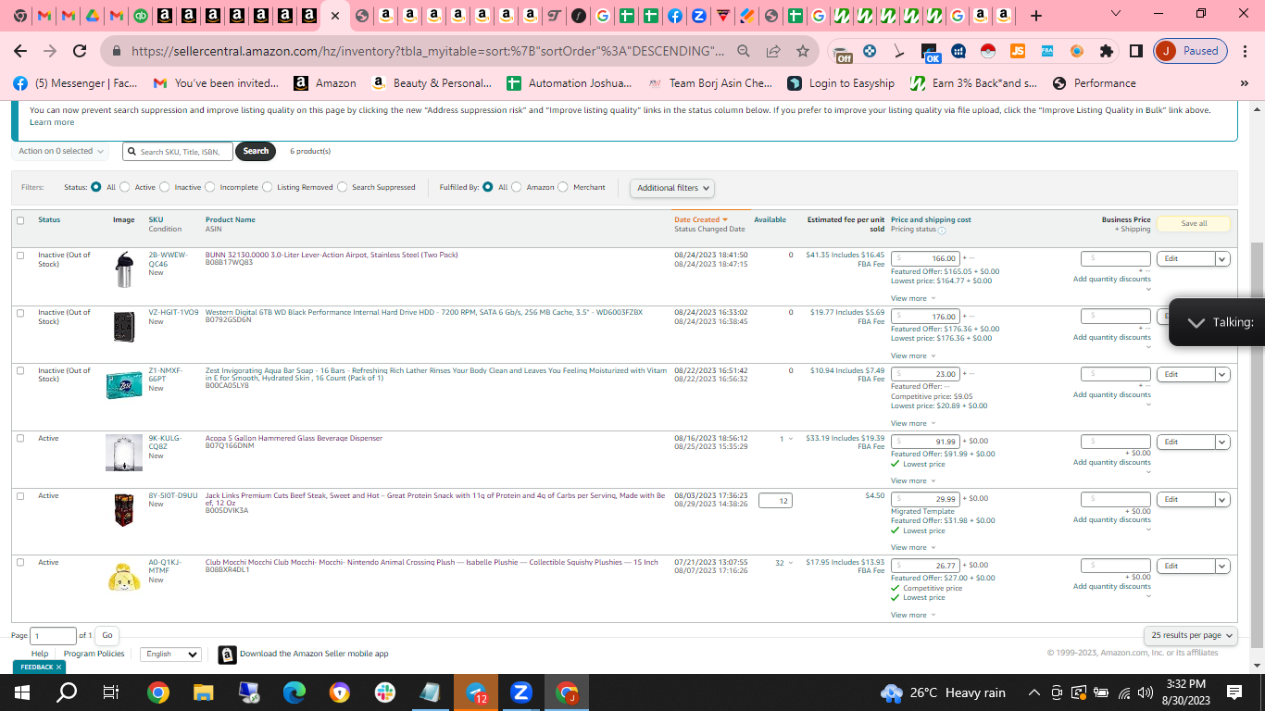Switch to the Zoom browser tab

(698, 16)
